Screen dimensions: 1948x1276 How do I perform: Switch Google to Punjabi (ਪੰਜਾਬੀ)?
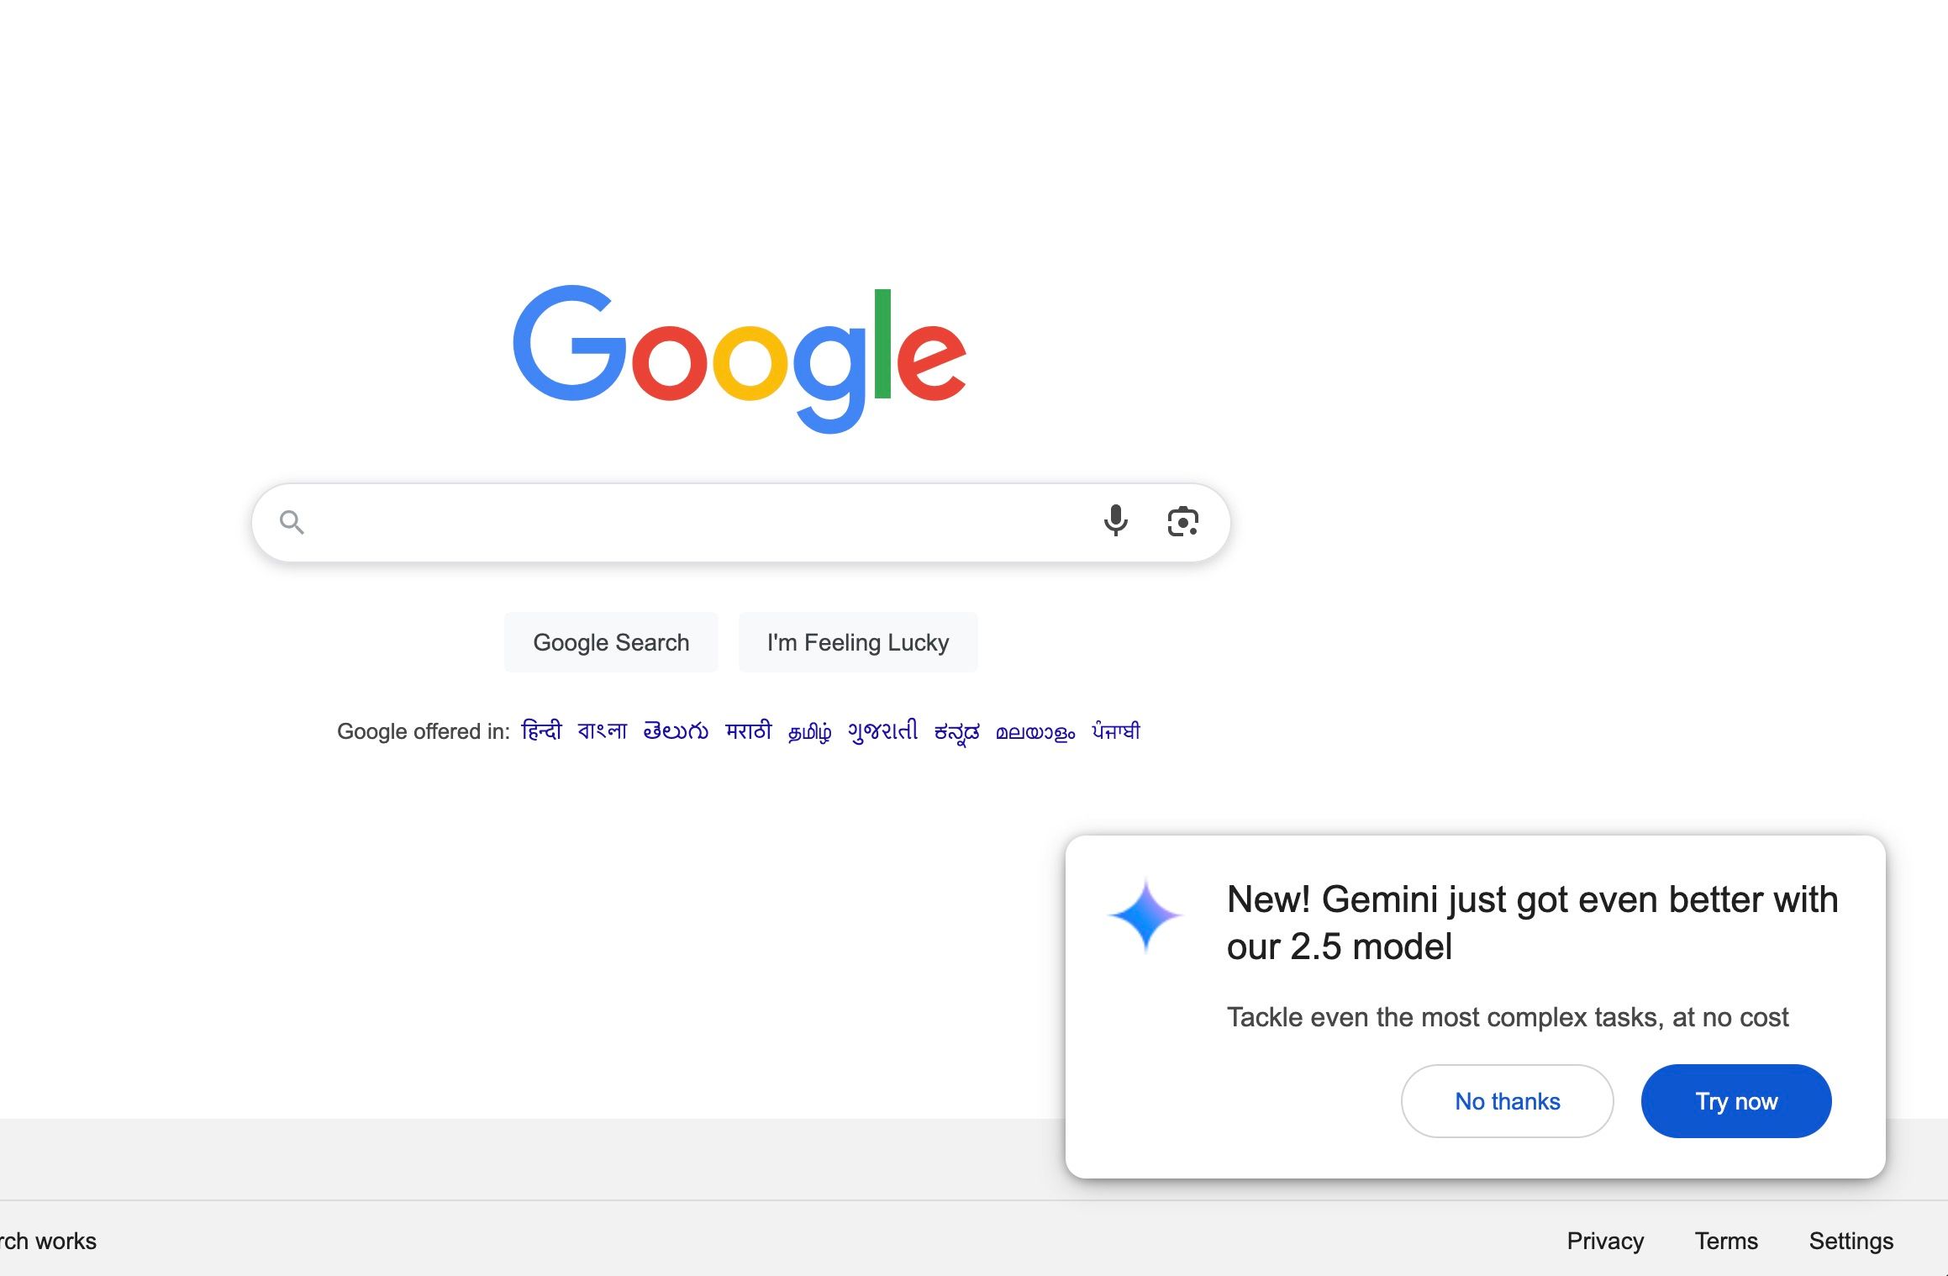tap(1115, 730)
